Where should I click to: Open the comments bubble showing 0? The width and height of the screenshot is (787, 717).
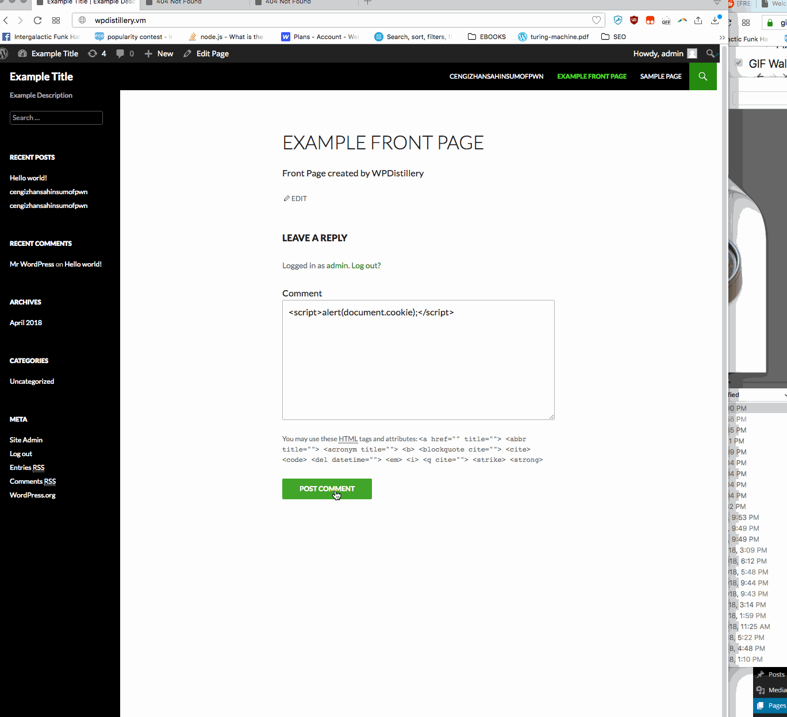125,53
